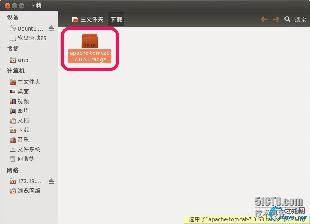Click the floppy drive icon in sidebar

pyautogui.click(x=13, y=38)
